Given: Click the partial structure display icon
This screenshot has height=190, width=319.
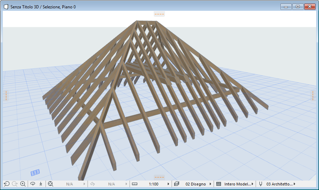Looking at the screenshot, I should [x=219, y=184].
